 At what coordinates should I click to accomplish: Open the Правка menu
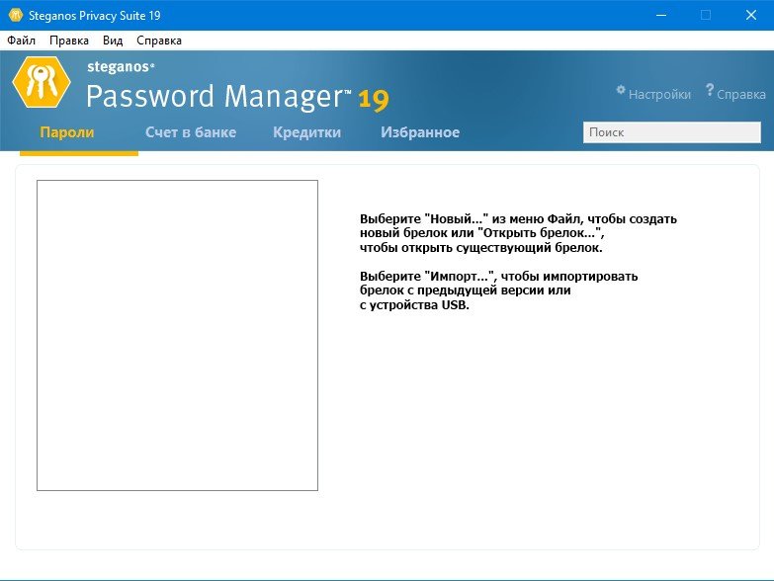(x=69, y=41)
